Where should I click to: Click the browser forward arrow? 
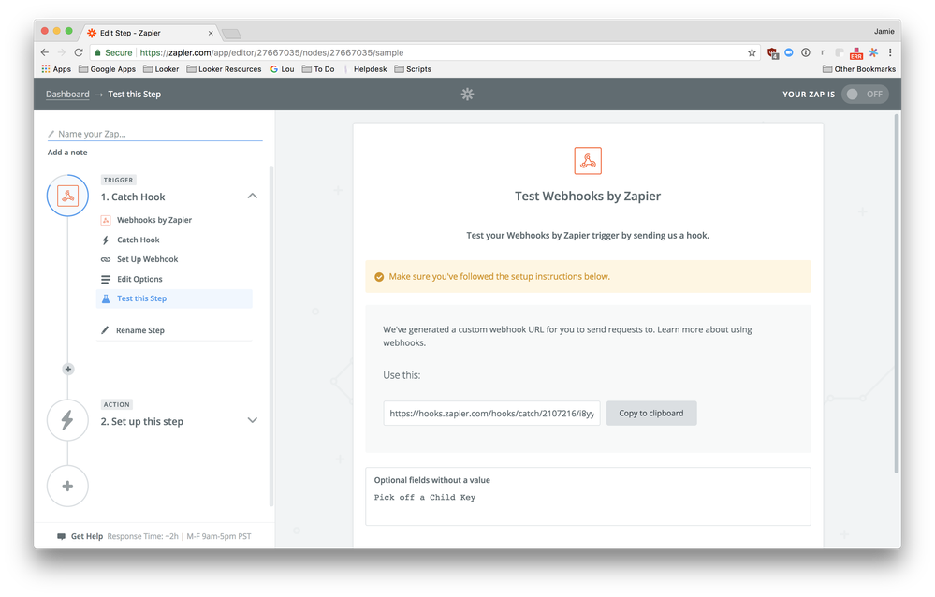[62, 52]
